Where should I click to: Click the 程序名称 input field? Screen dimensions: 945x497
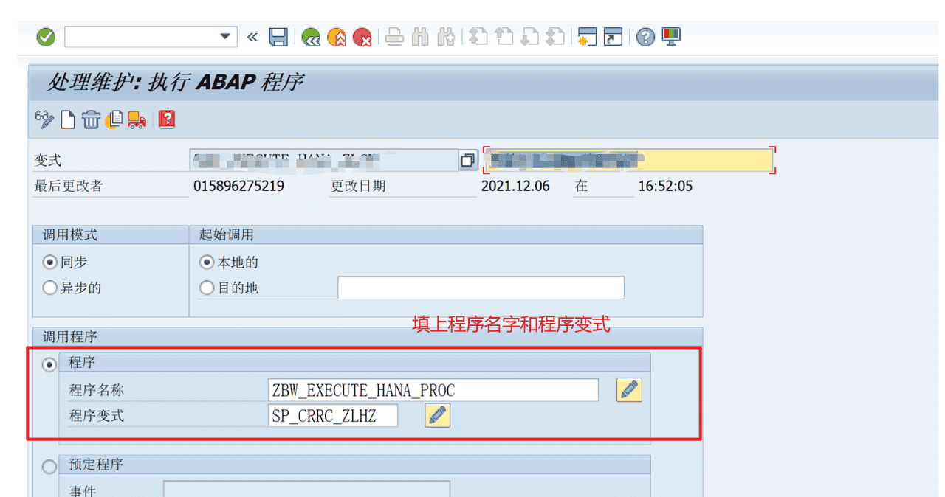click(433, 390)
